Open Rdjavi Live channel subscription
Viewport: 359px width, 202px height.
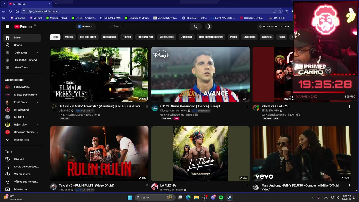click(22, 125)
